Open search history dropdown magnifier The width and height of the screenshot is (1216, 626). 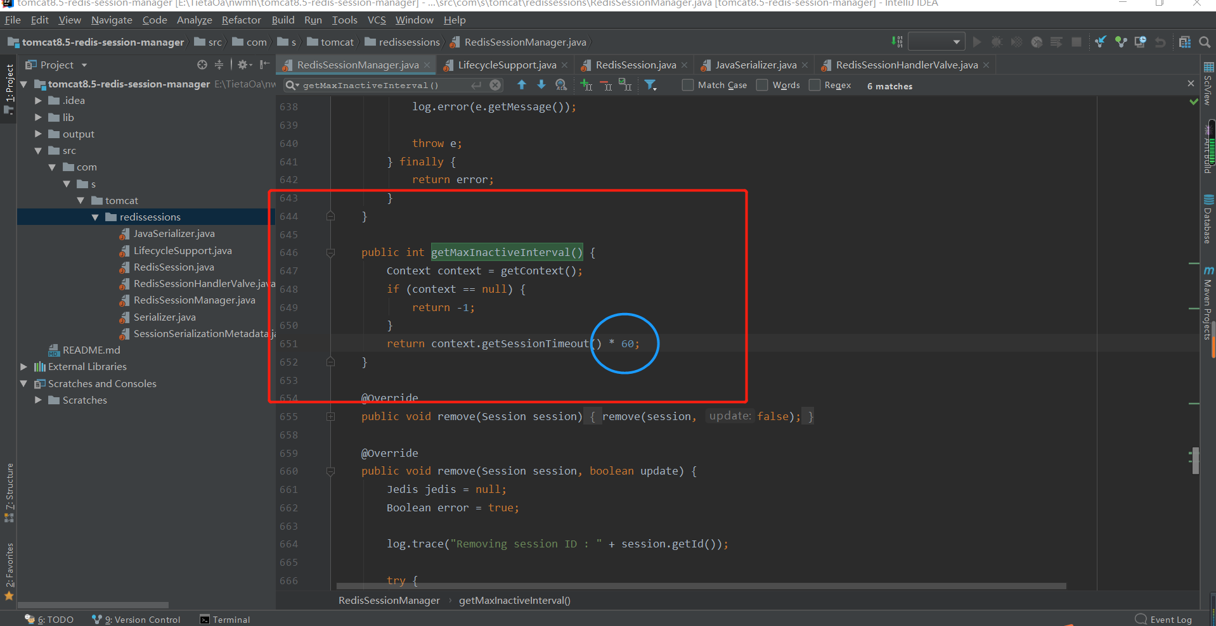tap(292, 85)
